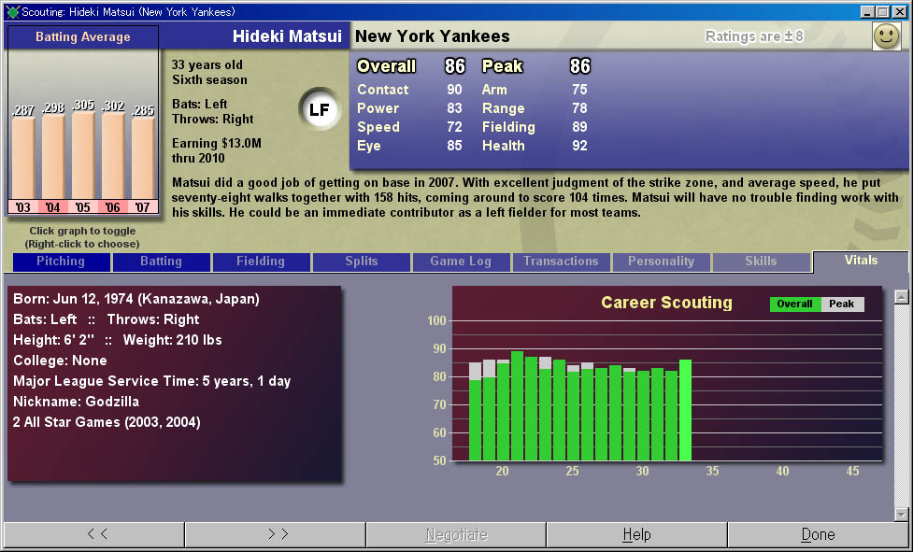
Task: Switch to the Game Log tab
Action: point(461,262)
